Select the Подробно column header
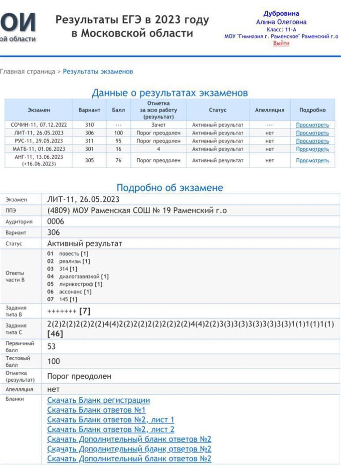Viewport: 341px width, 472px height. (312, 110)
